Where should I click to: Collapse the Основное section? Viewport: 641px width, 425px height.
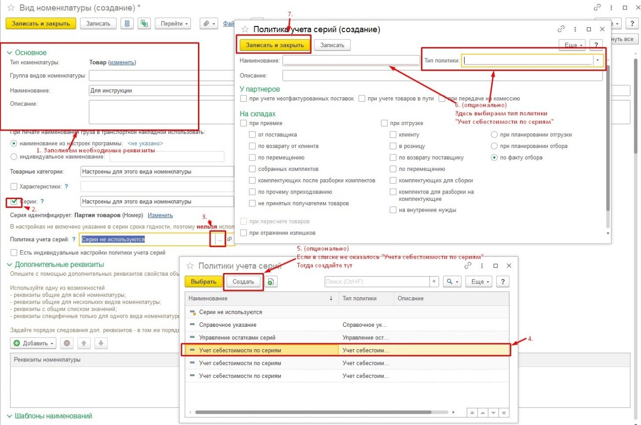point(10,53)
